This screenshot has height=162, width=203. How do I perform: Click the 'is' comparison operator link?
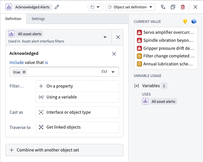point(46,62)
